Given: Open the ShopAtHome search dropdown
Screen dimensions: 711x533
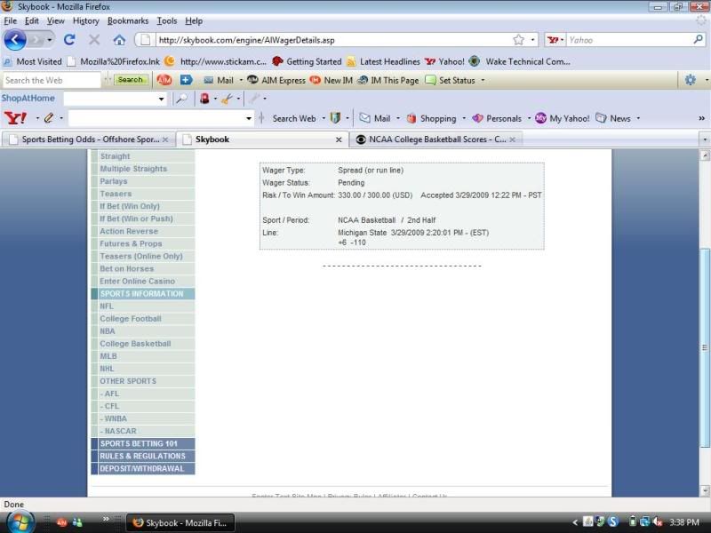Looking at the screenshot, I should [161, 99].
